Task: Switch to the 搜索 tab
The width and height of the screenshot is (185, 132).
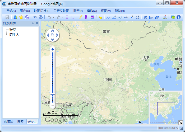Action: [x=20, y=121]
